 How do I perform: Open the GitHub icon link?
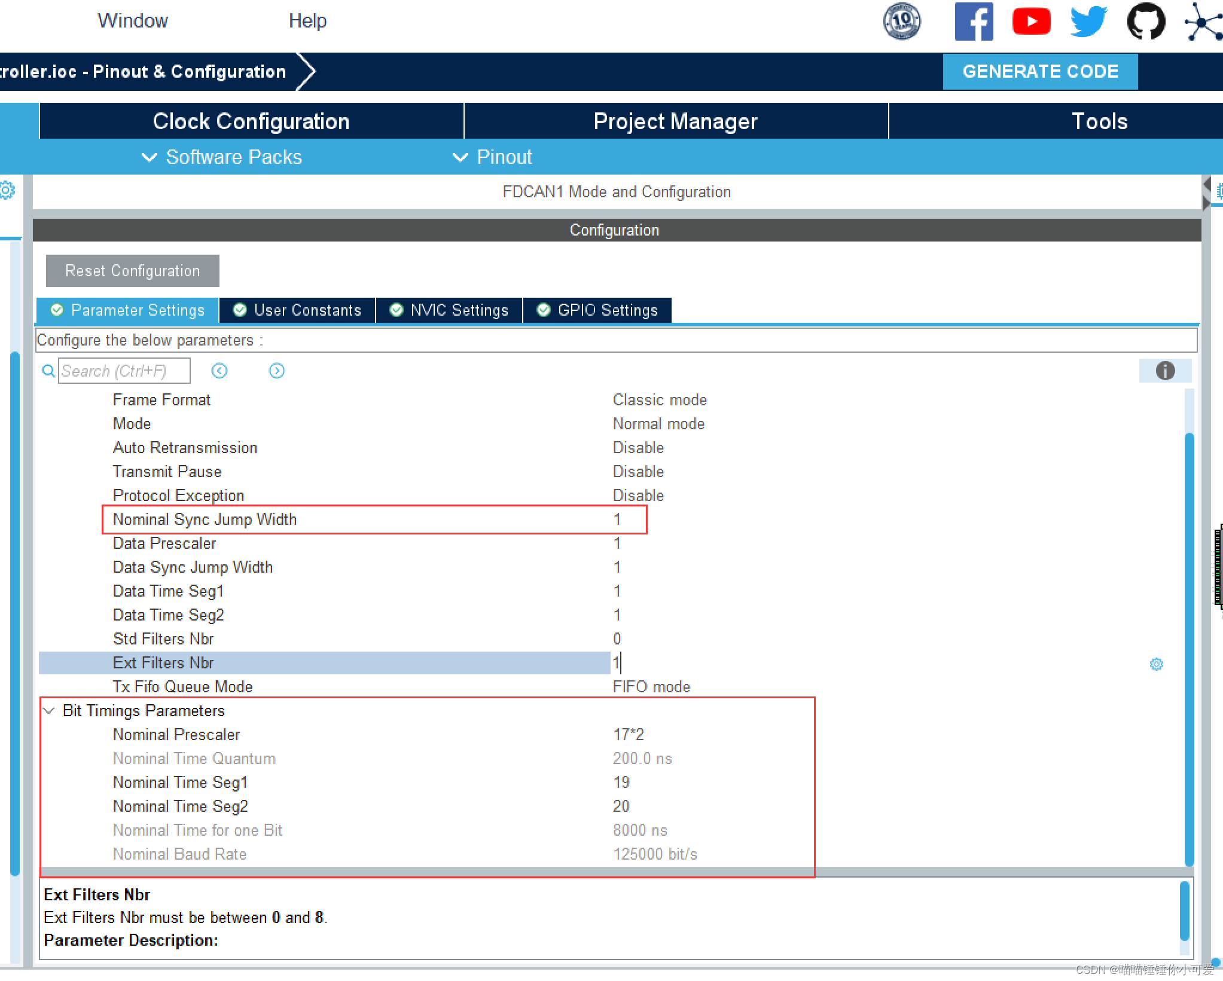tap(1145, 22)
